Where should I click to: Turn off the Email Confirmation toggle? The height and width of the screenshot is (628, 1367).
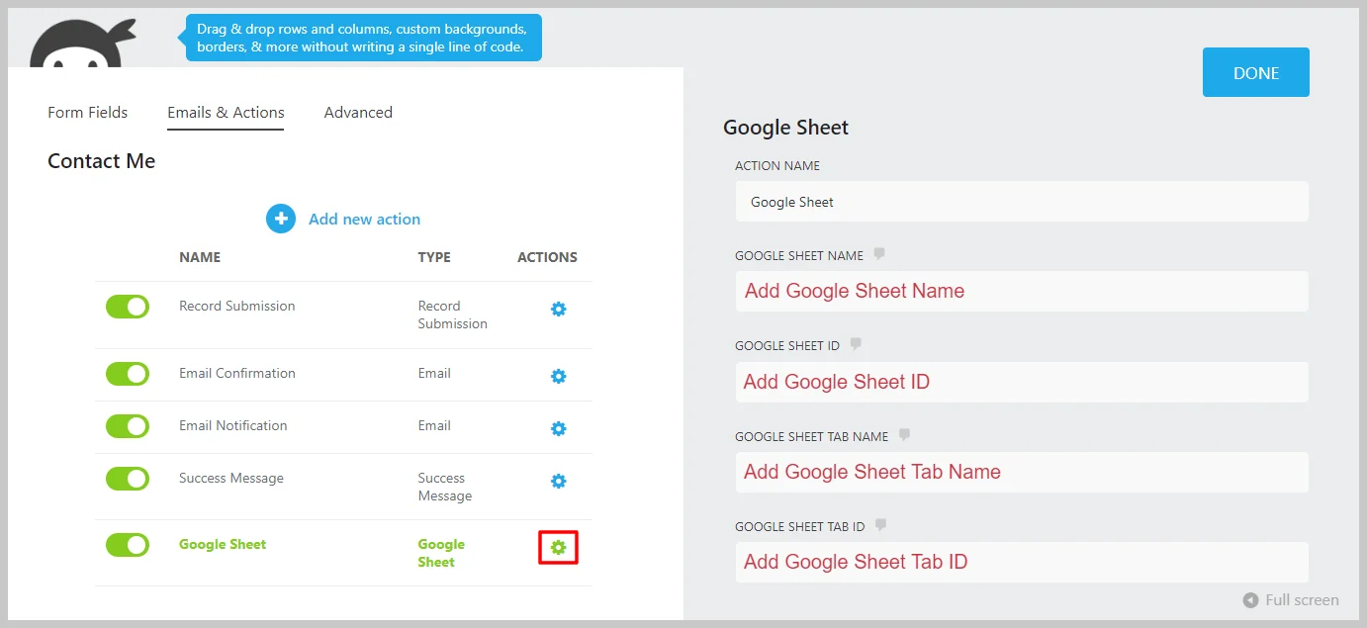click(128, 374)
